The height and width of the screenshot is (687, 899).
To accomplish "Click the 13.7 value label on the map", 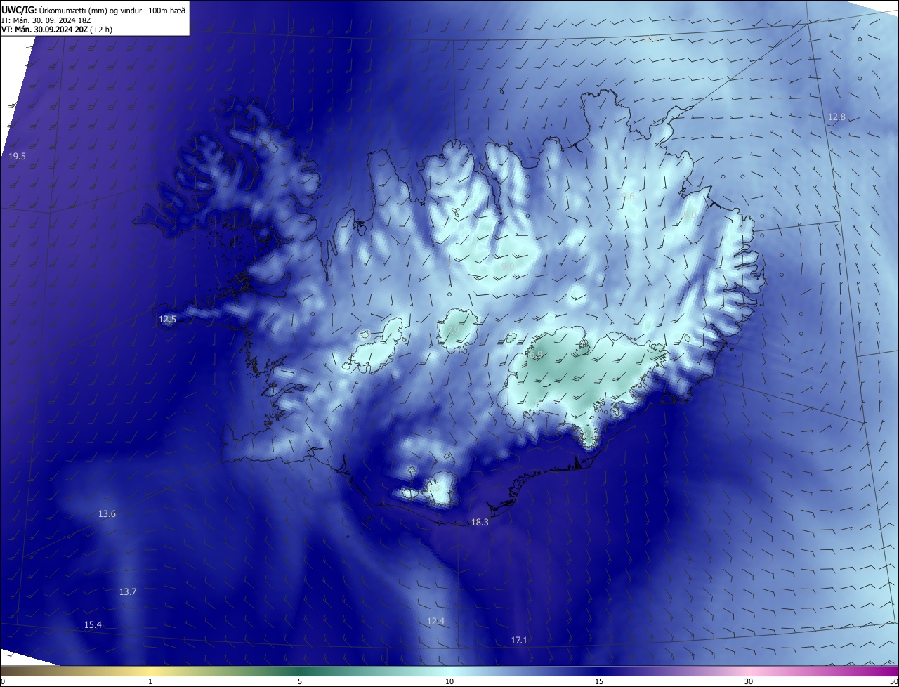I will coord(127,592).
